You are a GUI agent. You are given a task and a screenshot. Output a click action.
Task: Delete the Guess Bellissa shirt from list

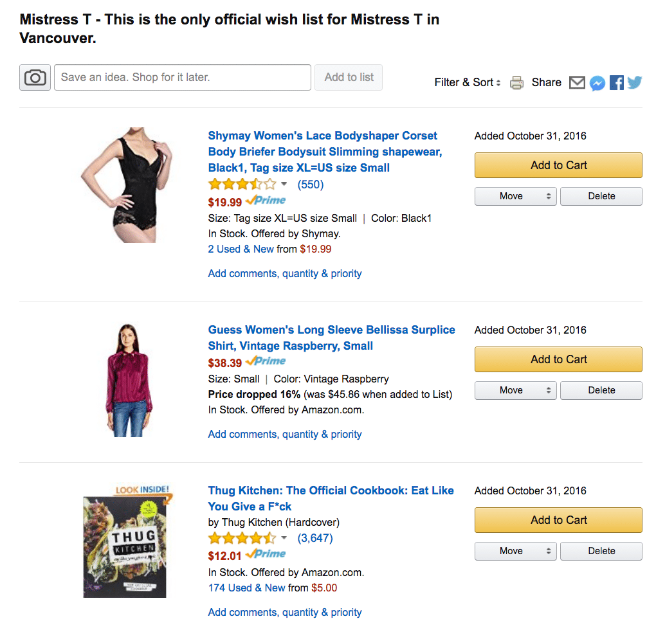click(x=601, y=390)
